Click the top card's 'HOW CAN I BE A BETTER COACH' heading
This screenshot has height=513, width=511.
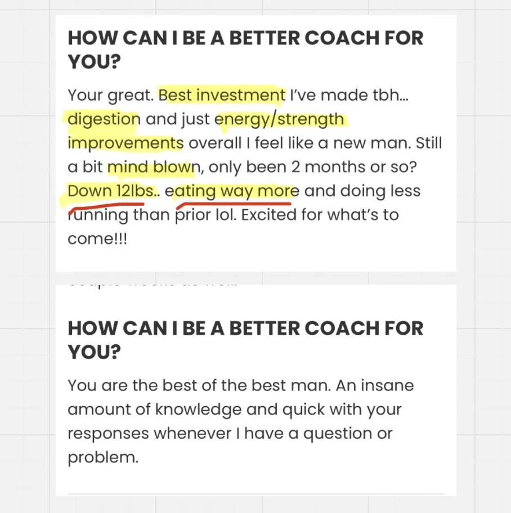coord(245,49)
